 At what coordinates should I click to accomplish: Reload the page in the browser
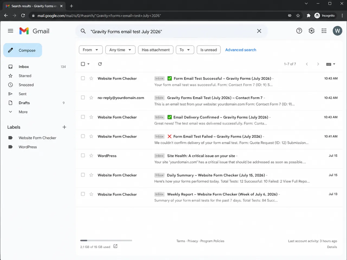tap(23, 15)
